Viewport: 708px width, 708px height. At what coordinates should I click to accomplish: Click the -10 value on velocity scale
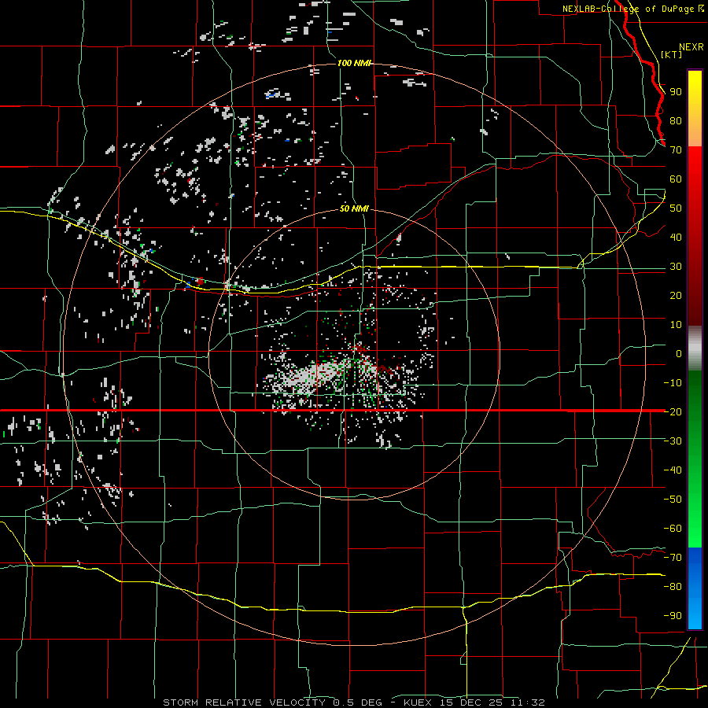(x=673, y=383)
